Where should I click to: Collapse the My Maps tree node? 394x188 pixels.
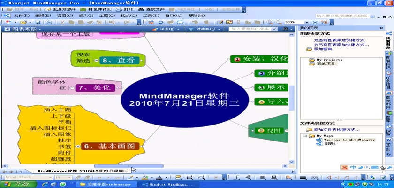tap(305, 136)
